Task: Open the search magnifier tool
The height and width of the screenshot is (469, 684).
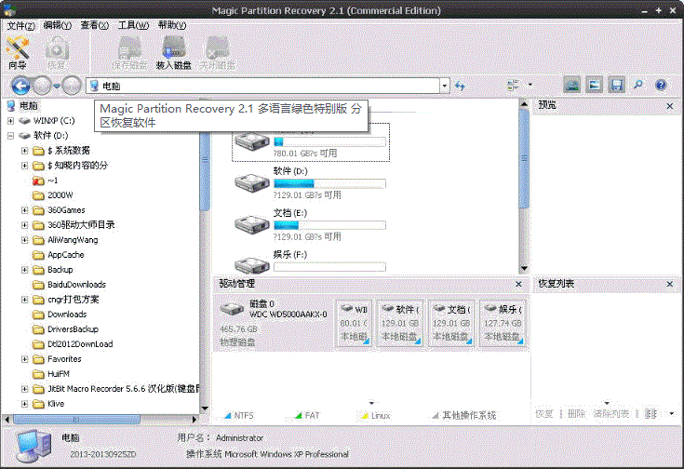Action: click(x=638, y=85)
